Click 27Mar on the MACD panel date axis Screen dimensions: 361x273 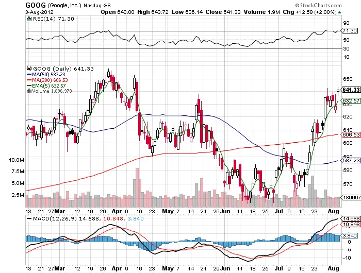point(57,268)
